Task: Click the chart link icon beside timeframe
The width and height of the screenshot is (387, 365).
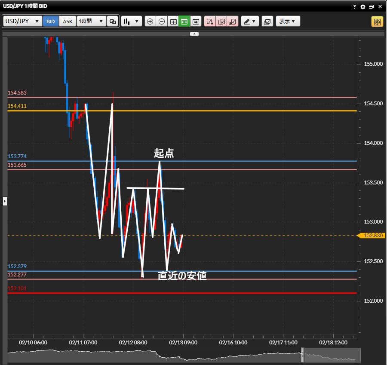Action: coord(113,21)
